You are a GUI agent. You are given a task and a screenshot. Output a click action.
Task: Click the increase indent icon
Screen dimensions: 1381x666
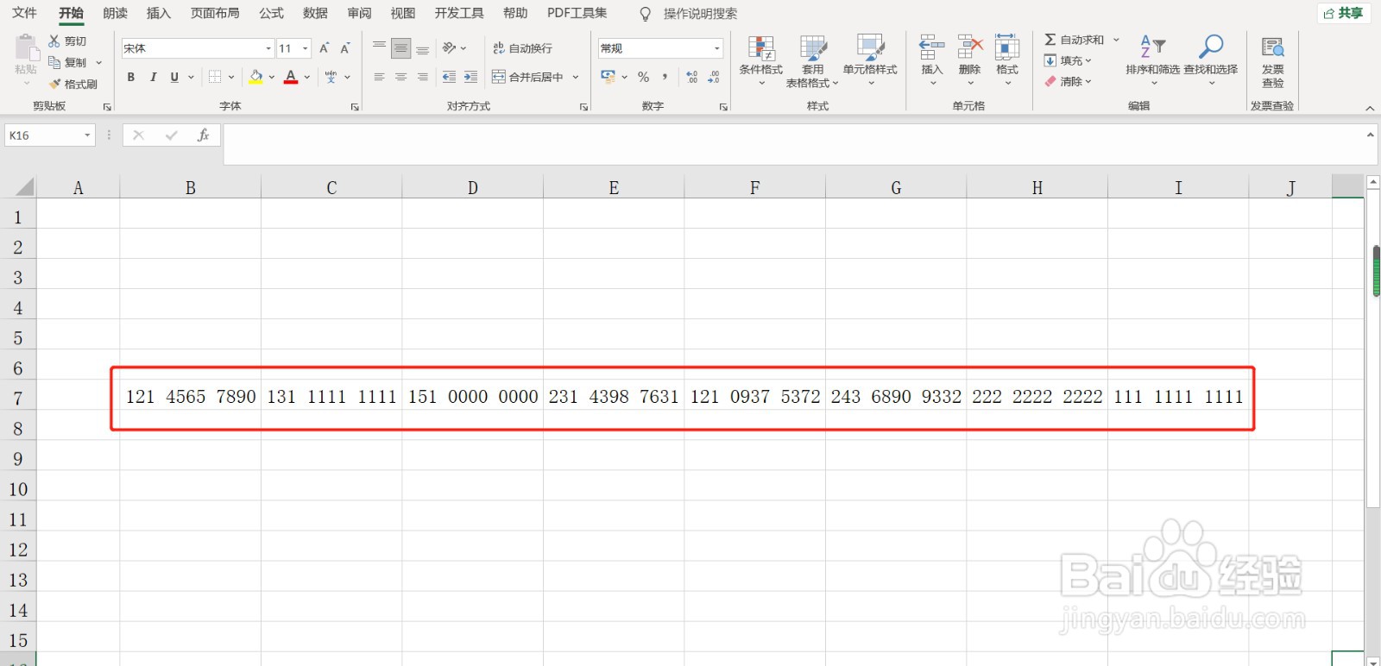point(470,77)
